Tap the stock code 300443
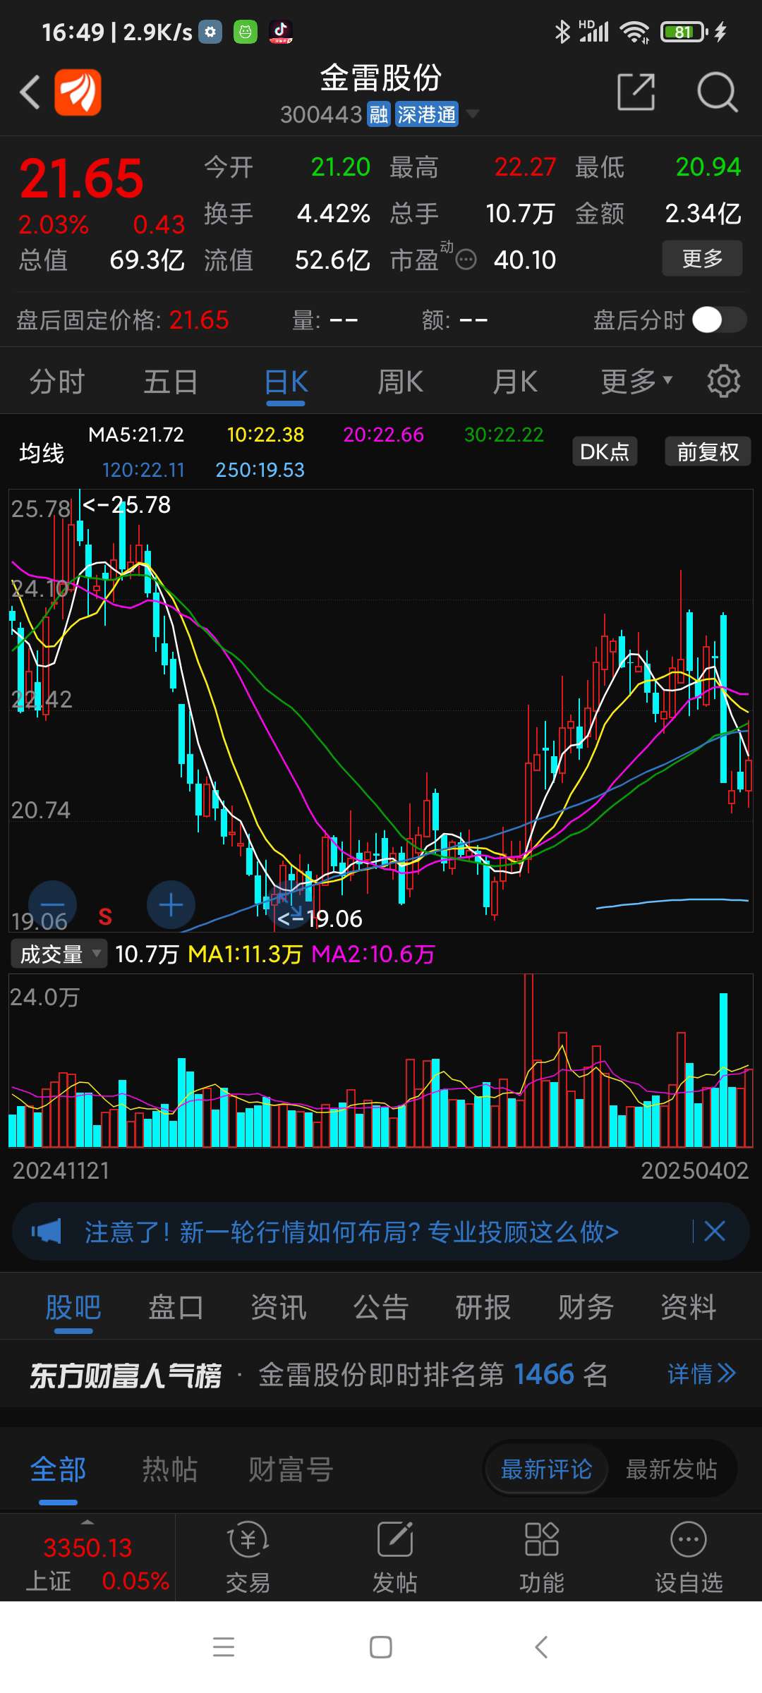This screenshot has height=1693, width=762. 321,114
